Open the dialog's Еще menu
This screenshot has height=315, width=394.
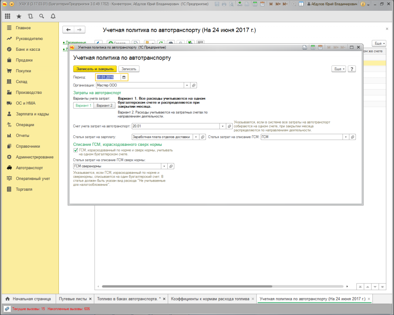[339, 69]
